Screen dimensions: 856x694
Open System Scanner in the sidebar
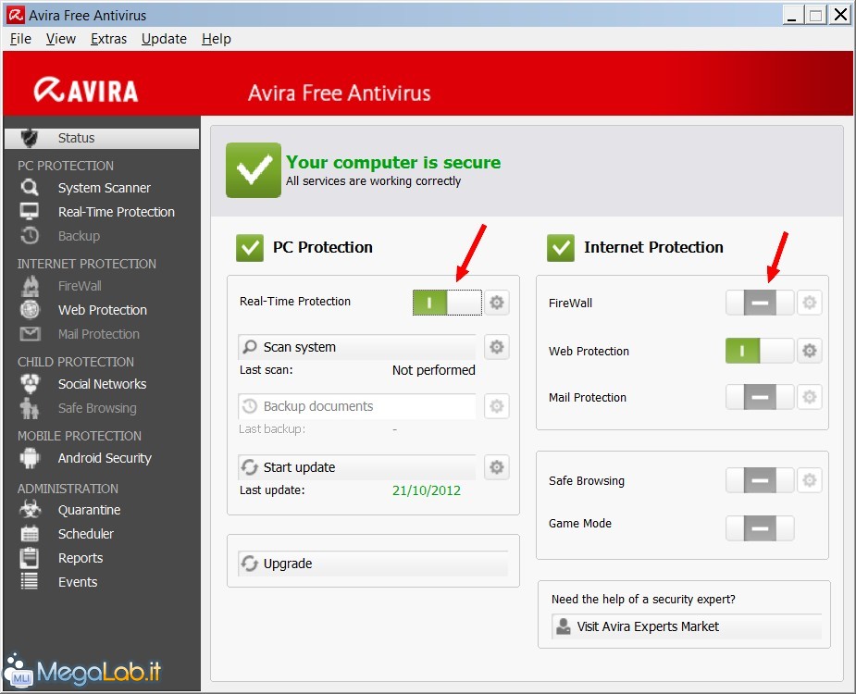coord(105,188)
